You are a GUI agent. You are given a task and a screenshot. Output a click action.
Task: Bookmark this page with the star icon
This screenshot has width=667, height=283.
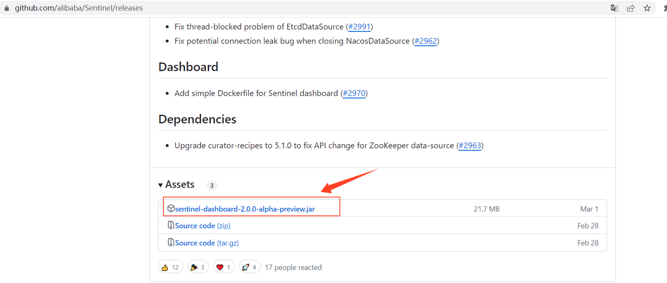pos(647,8)
